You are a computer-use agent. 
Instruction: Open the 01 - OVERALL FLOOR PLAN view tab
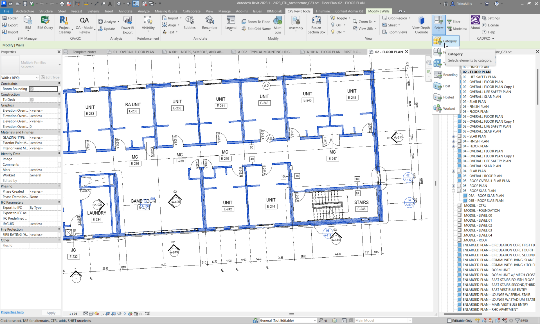(133, 52)
